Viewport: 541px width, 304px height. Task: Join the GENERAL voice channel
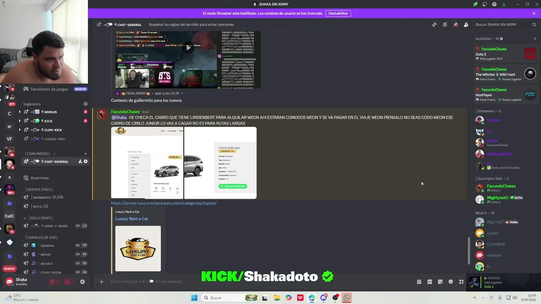tap(55, 245)
